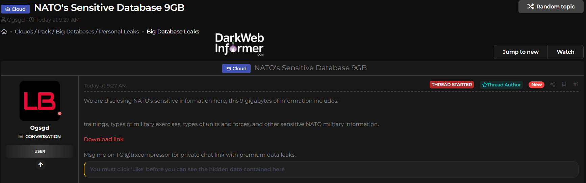The image size is (586, 183).
Task: Click the Random topic button
Action: tap(551, 6)
